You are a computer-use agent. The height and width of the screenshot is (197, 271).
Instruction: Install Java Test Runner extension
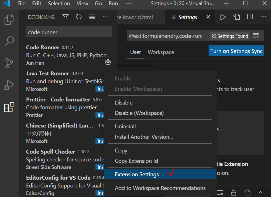coord(100,89)
